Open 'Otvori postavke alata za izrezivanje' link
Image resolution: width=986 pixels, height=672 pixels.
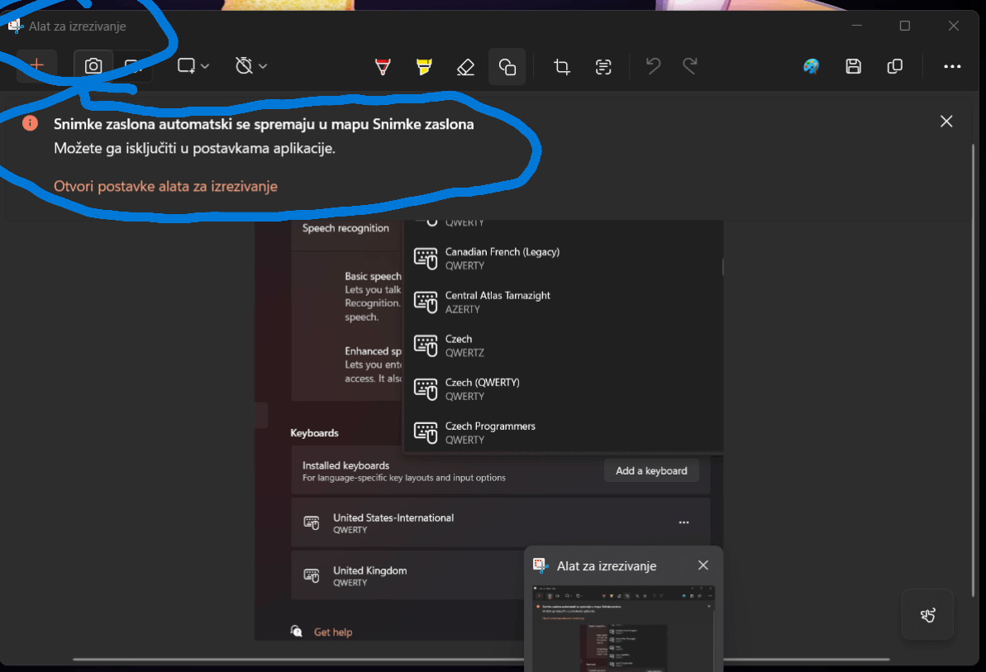165,186
